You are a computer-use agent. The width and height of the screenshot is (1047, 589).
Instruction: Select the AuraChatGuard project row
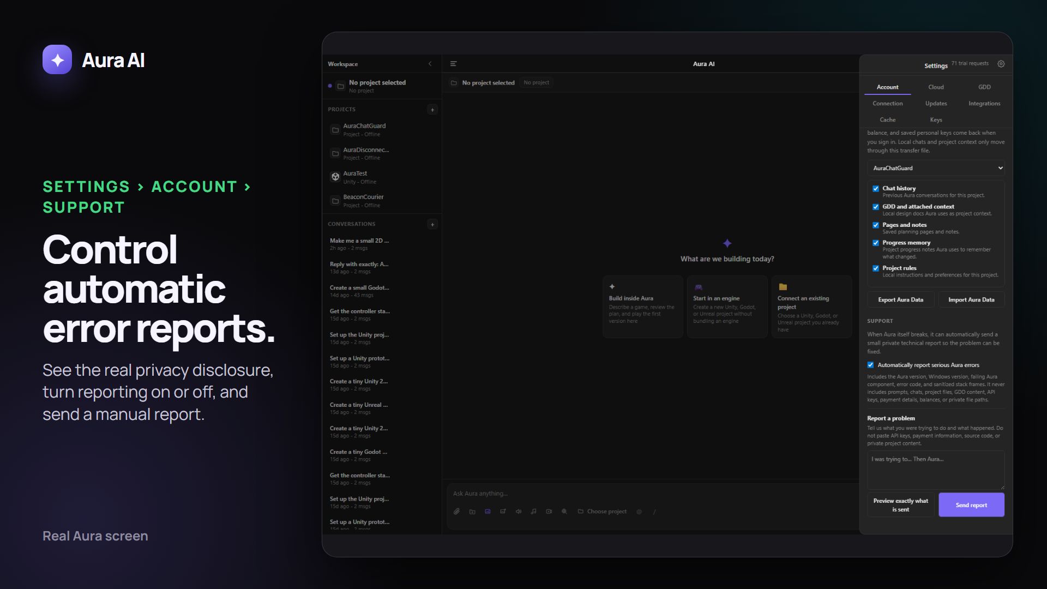tap(382, 130)
